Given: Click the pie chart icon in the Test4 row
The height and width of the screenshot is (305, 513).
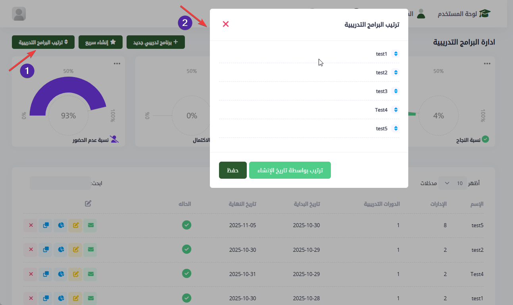Looking at the screenshot, I should 61,274.
